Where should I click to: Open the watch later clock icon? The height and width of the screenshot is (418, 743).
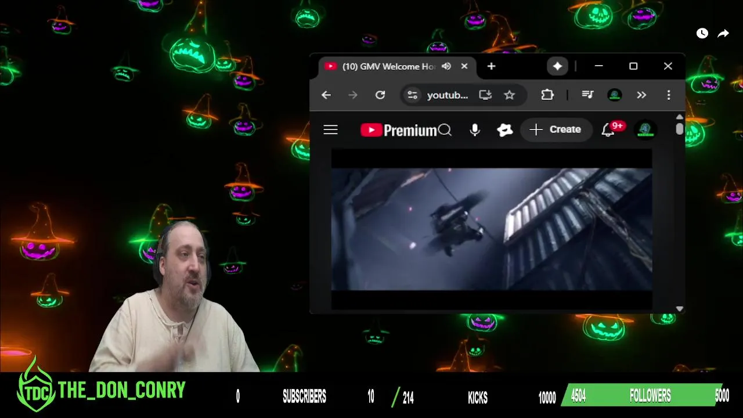[702, 34]
